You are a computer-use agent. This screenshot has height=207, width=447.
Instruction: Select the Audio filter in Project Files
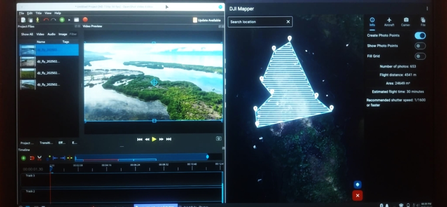[51, 34]
